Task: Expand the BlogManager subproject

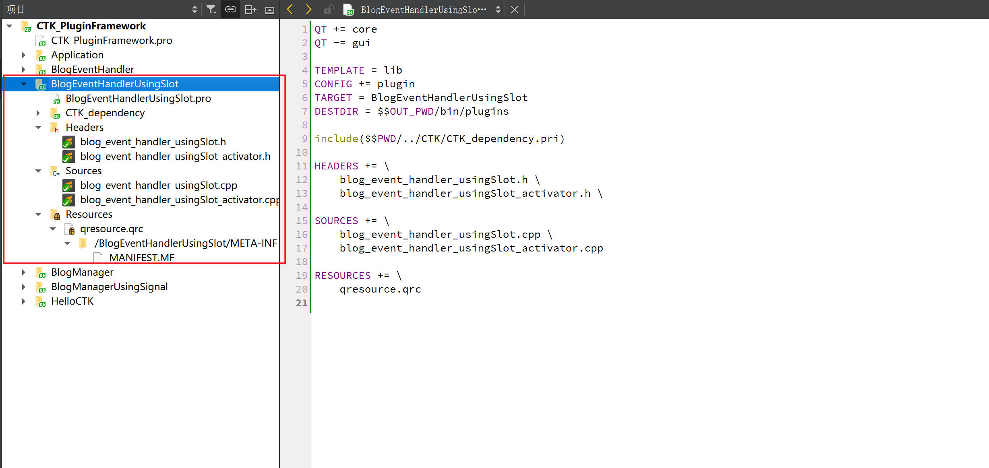Action: point(24,272)
